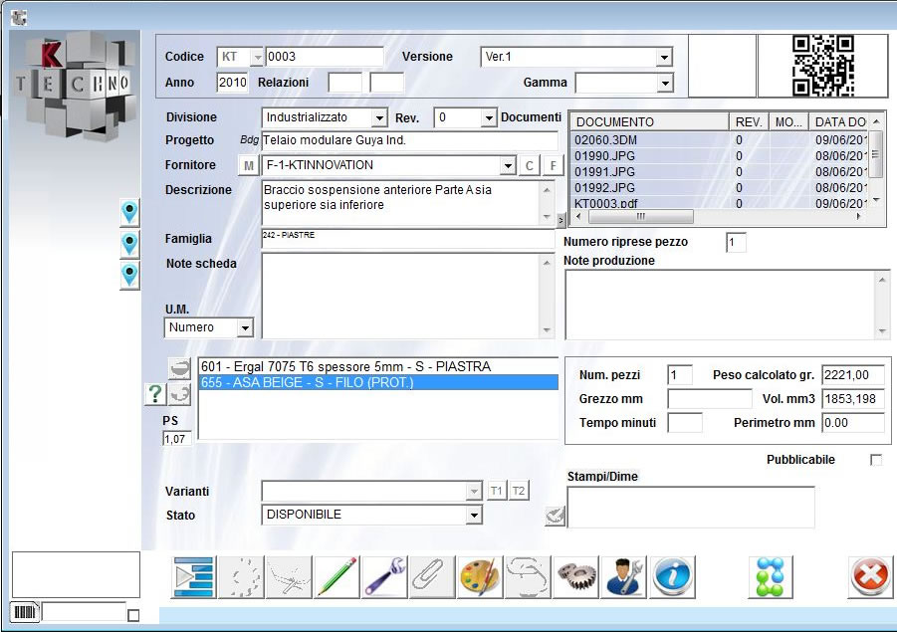The height and width of the screenshot is (632, 897).
Task: Click the lower rotate arrows icon beside materials list
Action: tap(179, 394)
